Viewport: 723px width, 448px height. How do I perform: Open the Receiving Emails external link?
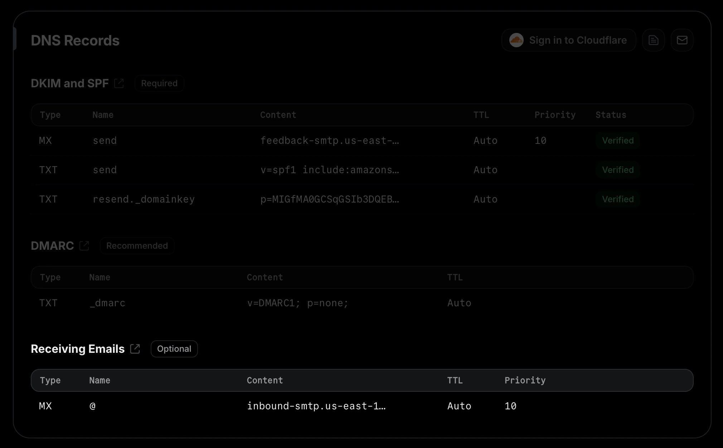click(x=135, y=349)
